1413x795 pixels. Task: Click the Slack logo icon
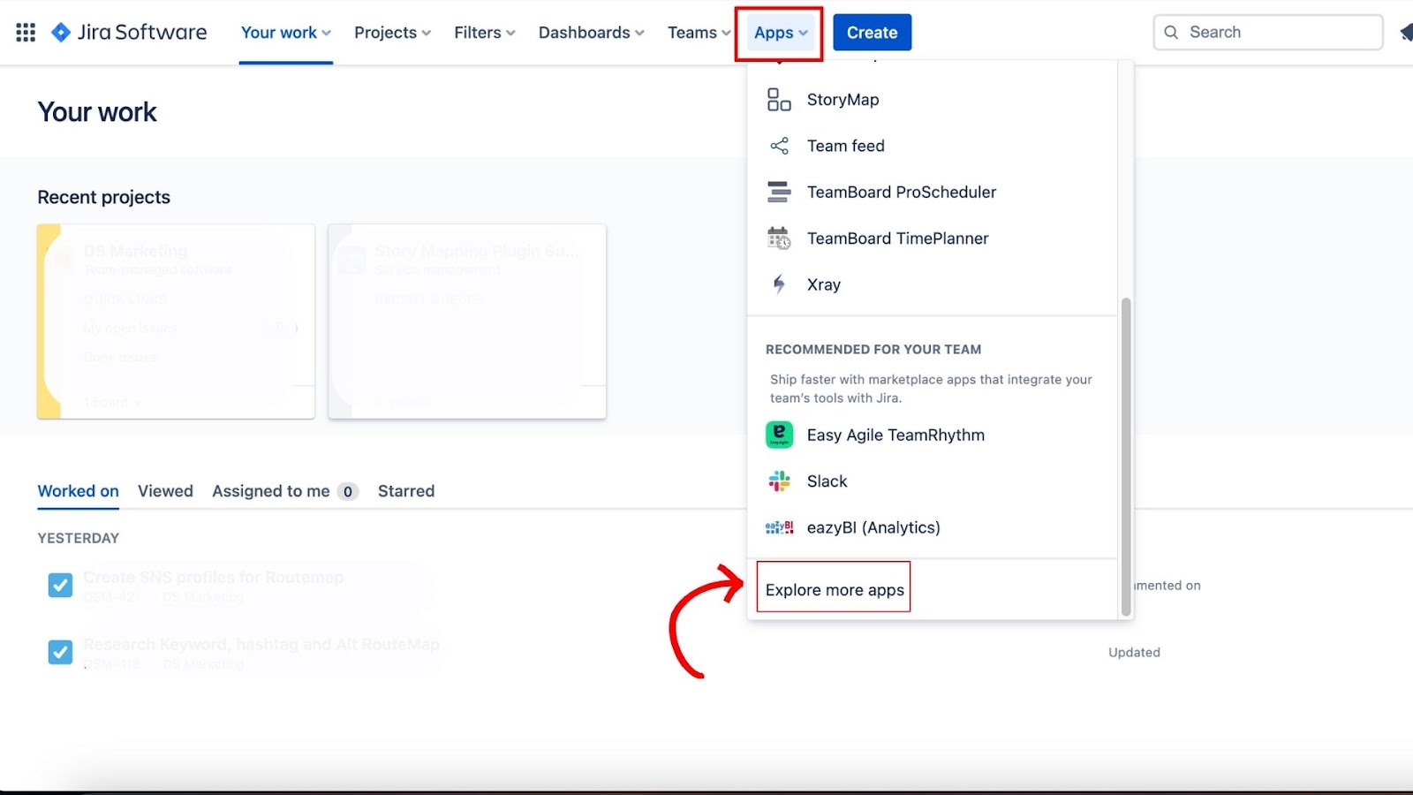(x=779, y=481)
